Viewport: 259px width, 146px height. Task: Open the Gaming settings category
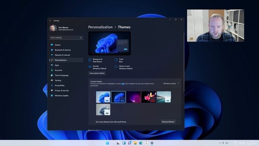pos(66,80)
